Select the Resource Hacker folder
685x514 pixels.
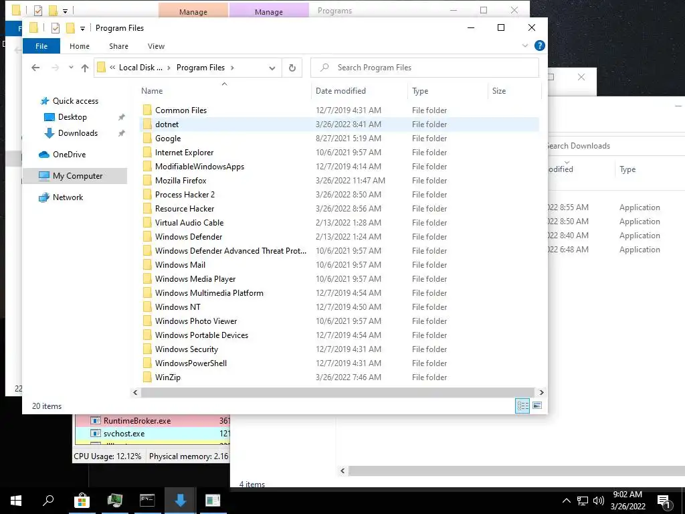click(184, 209)
